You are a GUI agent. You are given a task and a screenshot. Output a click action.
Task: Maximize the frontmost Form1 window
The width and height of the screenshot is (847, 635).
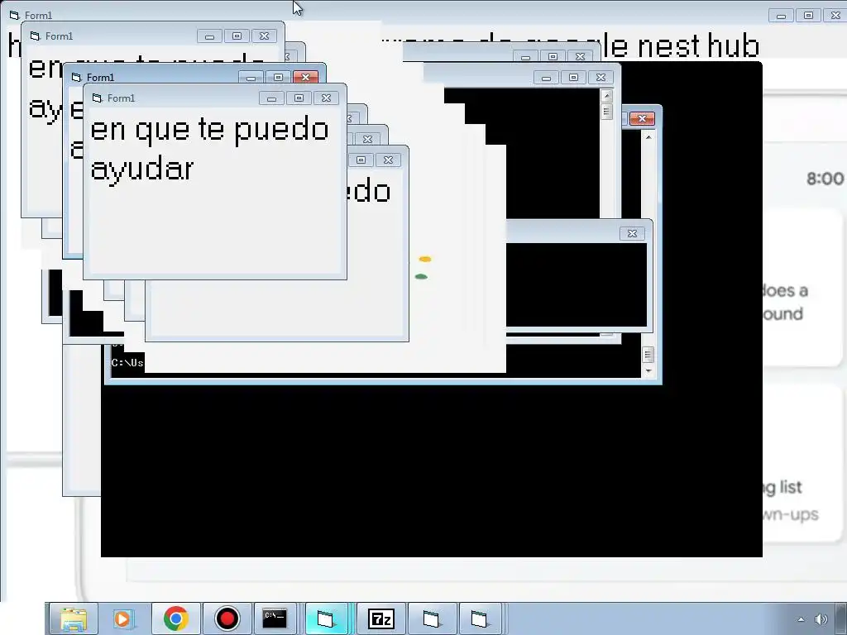pos(299,98)
